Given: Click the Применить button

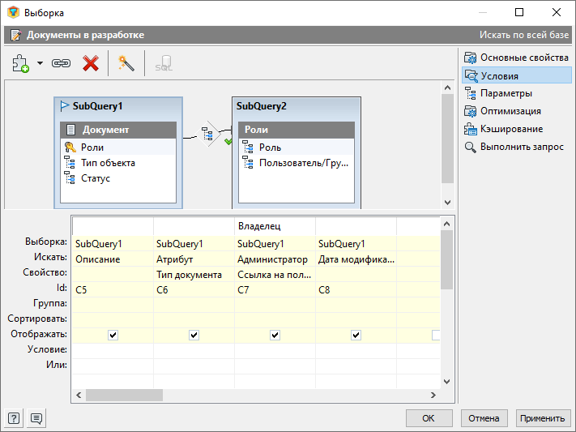Looking at the screenshot, I should pyautogui.click(x=542, y=418).
